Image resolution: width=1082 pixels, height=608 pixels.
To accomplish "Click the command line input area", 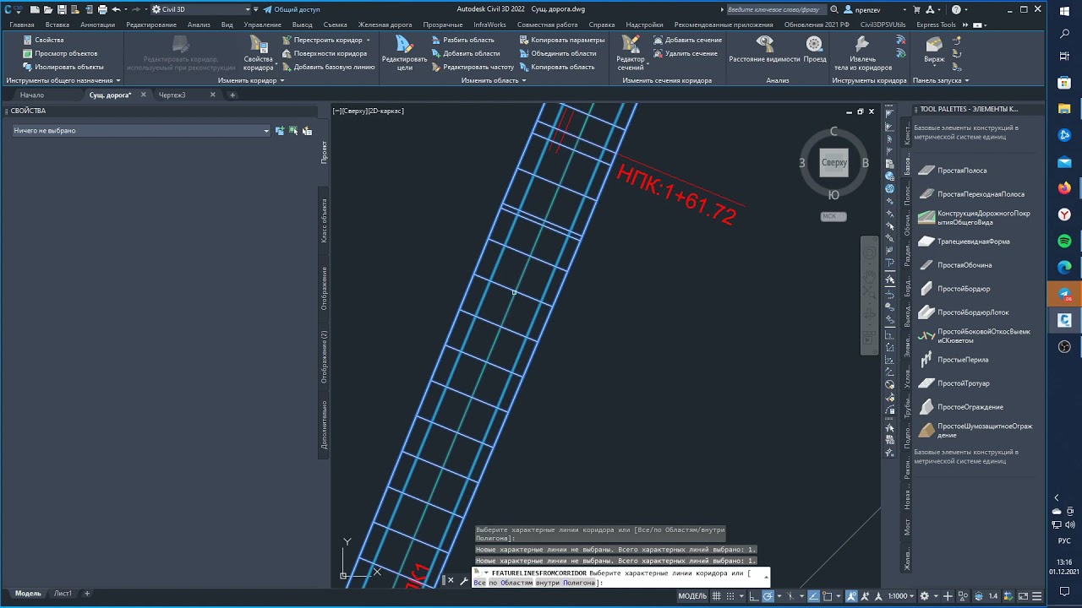I will [620, 578].
